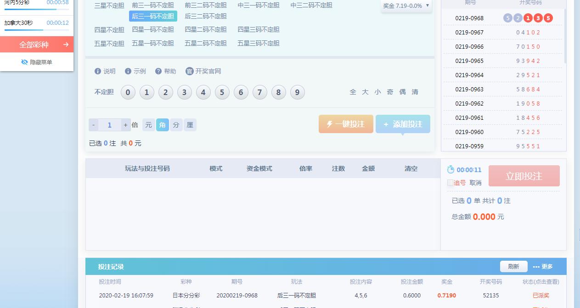The width and height of the screenshot is (580, 308).
Task: Click draw result row 0219-0964
Action: (502, 75)
